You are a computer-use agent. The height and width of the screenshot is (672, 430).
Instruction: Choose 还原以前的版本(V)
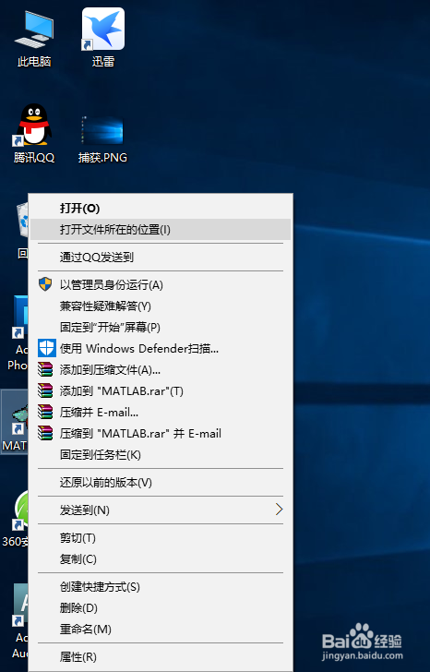[161, 483]
